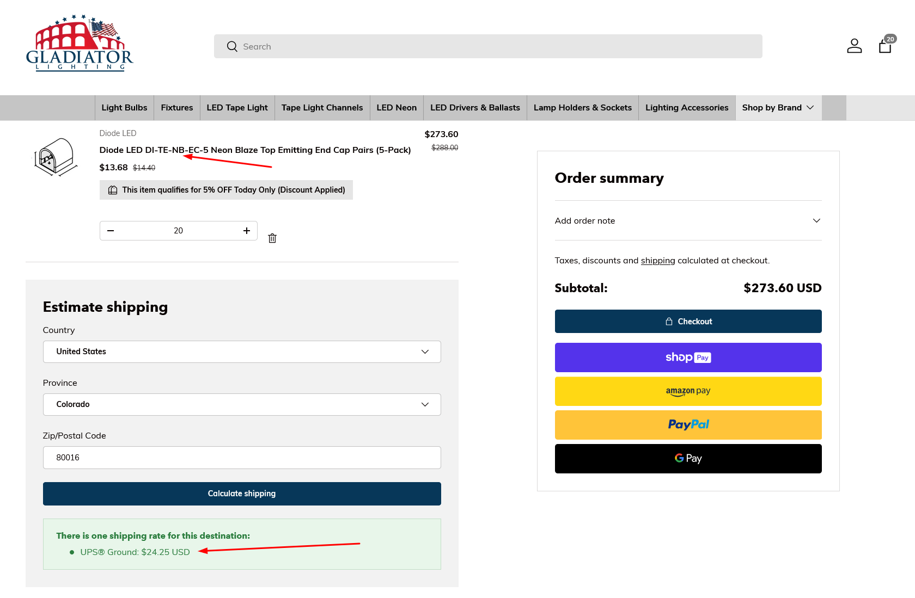Viewport: 915px width, 598px height.
Task: Open the Fixtures menu
Action: coord(177,108)
